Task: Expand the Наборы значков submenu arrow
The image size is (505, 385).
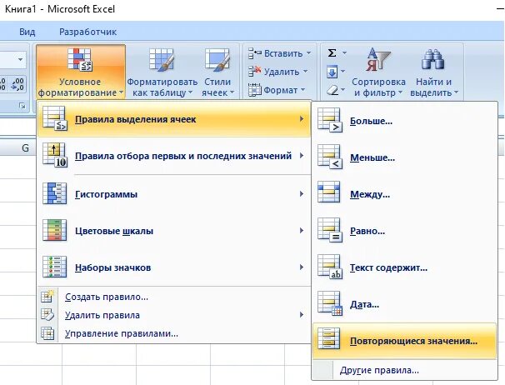Action: click(x=302, y=267)
